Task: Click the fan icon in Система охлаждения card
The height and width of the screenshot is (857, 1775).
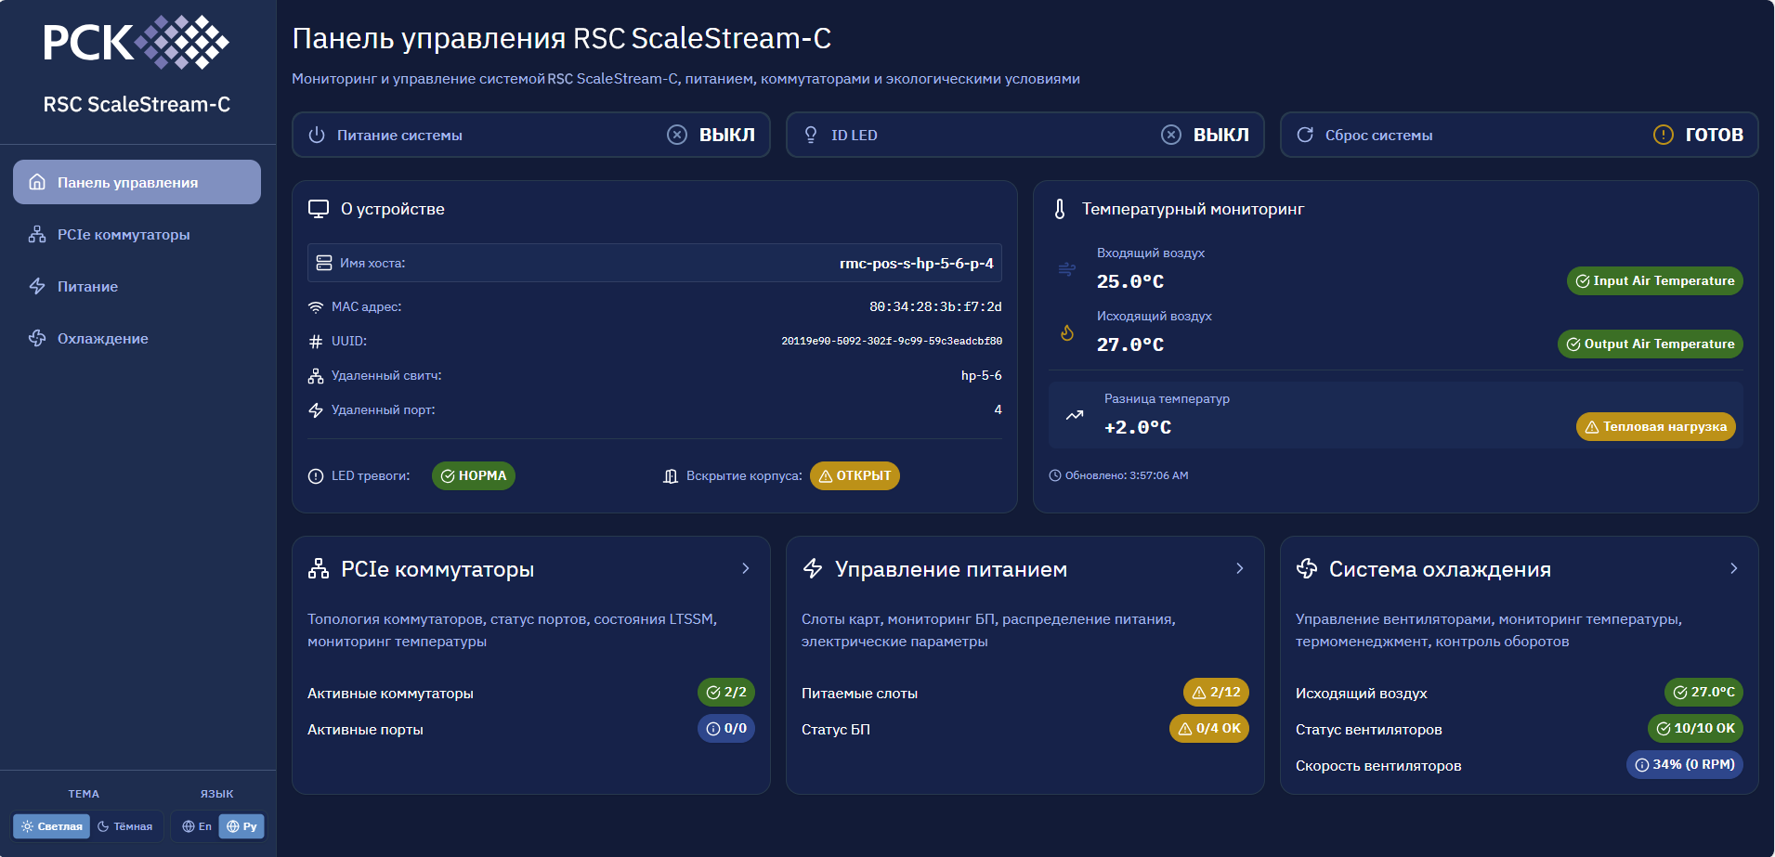Action: (1307, 569)
